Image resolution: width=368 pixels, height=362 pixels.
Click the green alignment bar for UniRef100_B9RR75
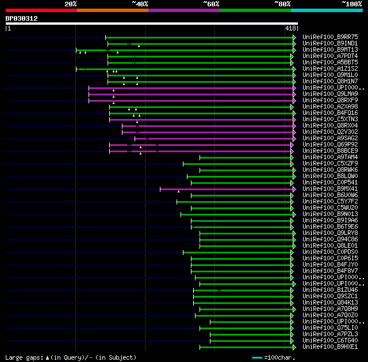[200, 37]
